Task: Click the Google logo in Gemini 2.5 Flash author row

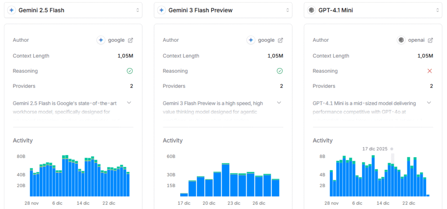Action: pyautogui.click(x=101, y=40)
